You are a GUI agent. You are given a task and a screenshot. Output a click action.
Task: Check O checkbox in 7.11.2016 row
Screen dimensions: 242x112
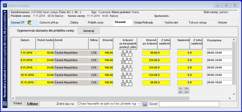(127, 55)
